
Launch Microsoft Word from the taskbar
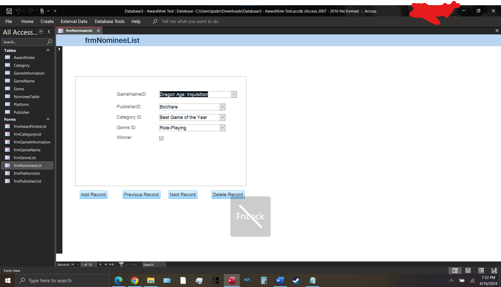tap(280, 280)
